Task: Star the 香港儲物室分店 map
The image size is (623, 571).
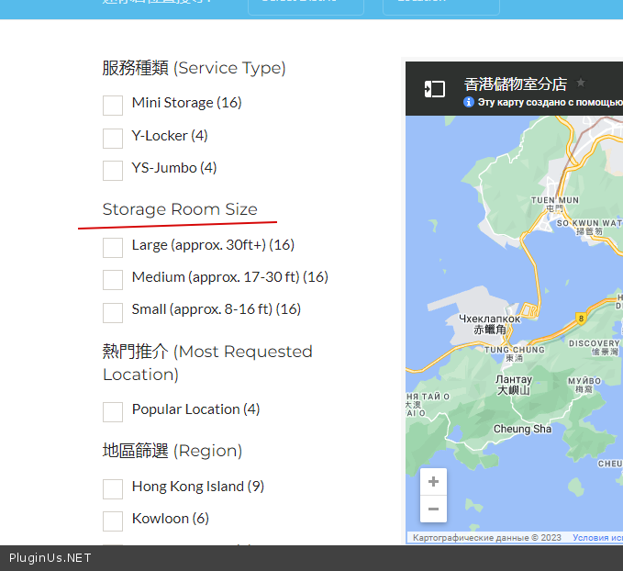Action: 581,84
